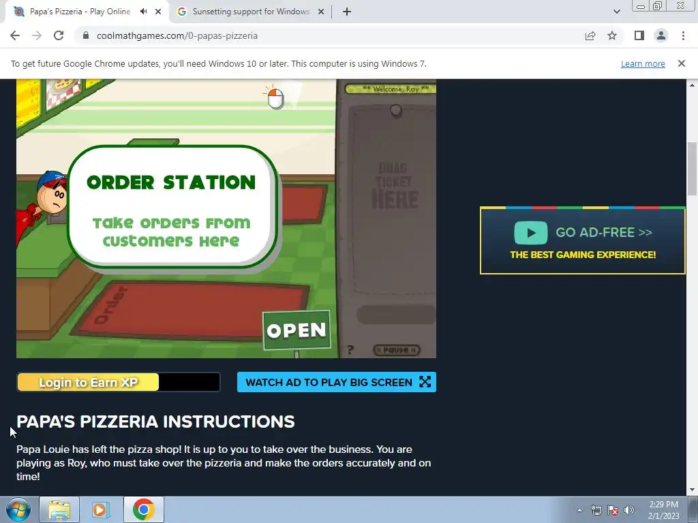This screenshot has width=698, height=523.
Task: Restore down the Chrome window
Action: pyautogui.click(x=658, y=6)
